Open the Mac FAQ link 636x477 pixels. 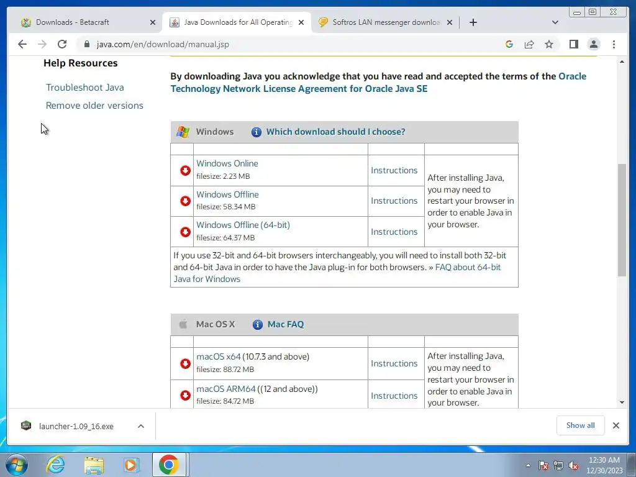coord(286,324)
